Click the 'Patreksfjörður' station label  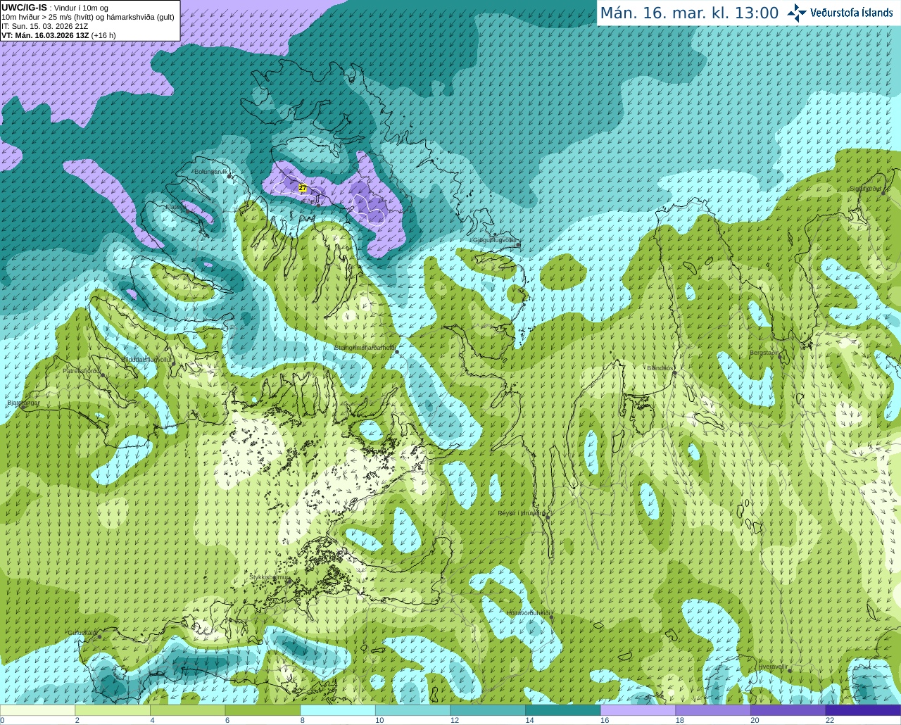pyautogui.click(x=82, y=370)
